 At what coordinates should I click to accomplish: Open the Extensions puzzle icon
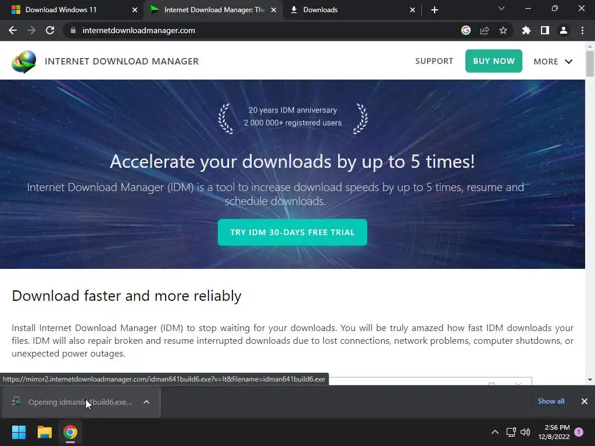pos(526,30)
